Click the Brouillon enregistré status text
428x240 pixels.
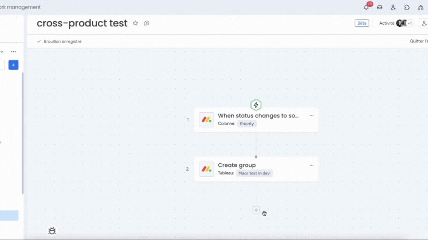[x=62, y=41]
